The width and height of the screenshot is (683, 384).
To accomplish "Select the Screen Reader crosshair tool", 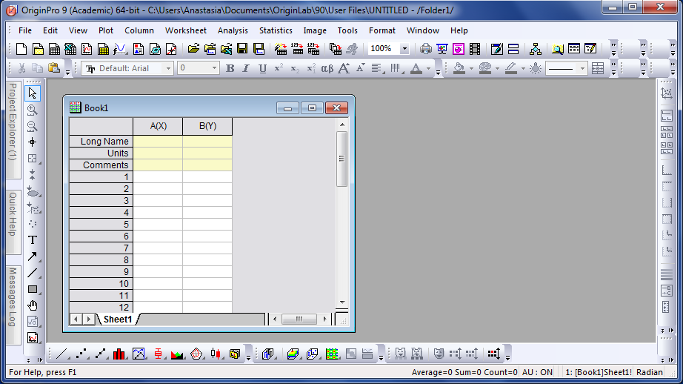I will click(33, 142).
